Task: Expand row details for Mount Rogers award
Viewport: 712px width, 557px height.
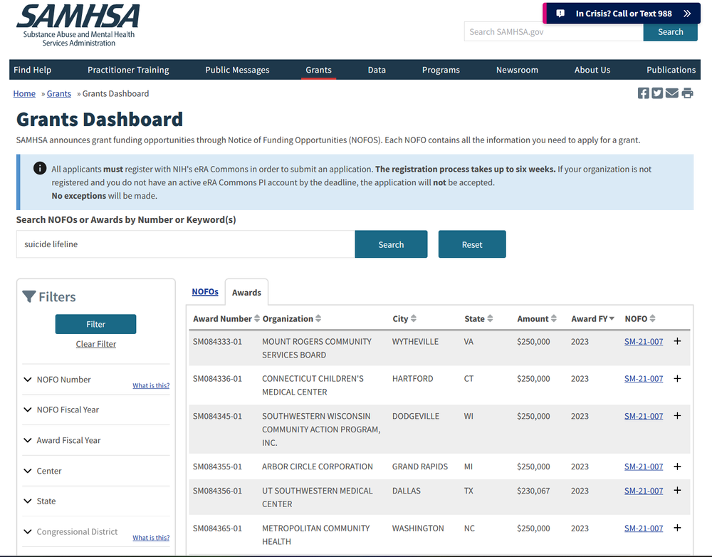Action: [x=677, y=341]
